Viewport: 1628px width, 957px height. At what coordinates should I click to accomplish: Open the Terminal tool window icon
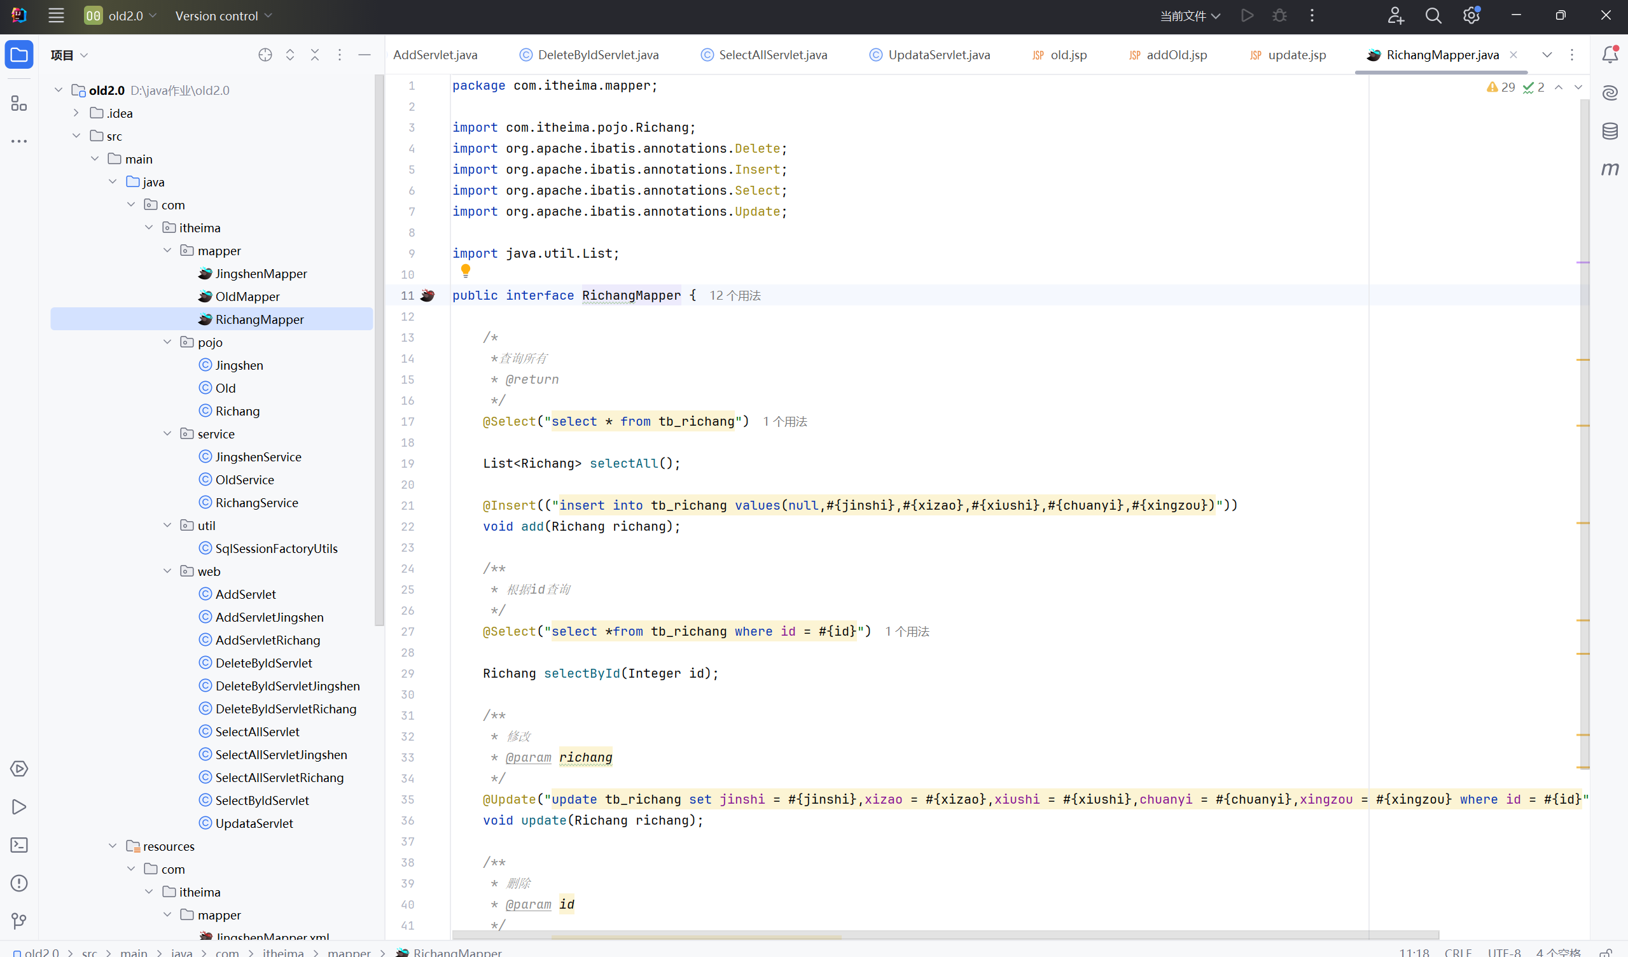click(19, 844)
